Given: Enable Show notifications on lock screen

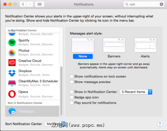Looking at the screenshot, I should tap(71, 76).
